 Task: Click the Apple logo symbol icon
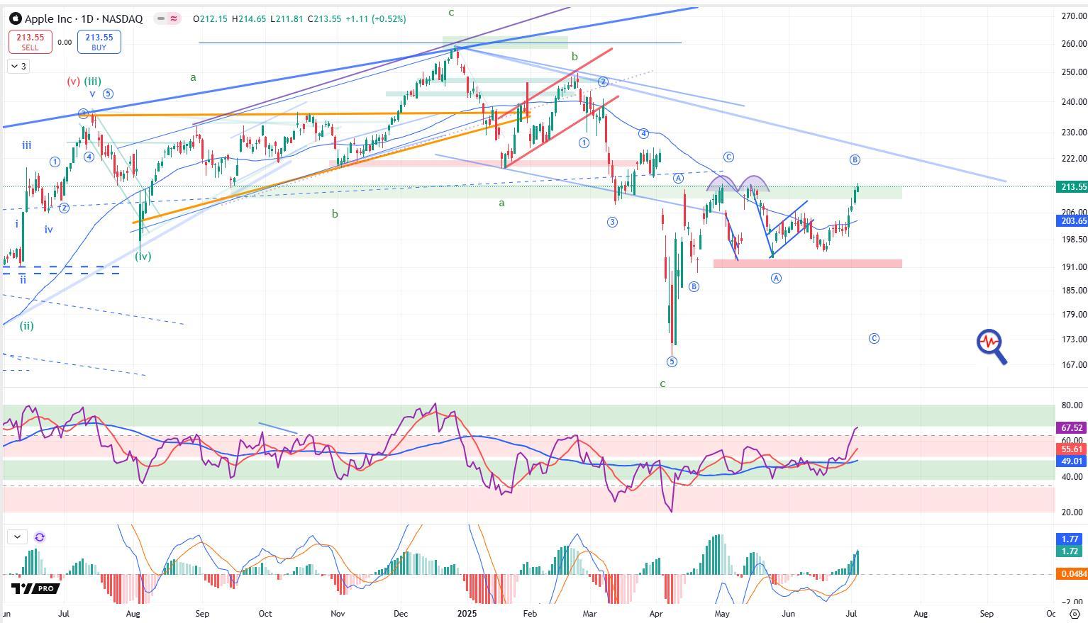click(15, 18)
